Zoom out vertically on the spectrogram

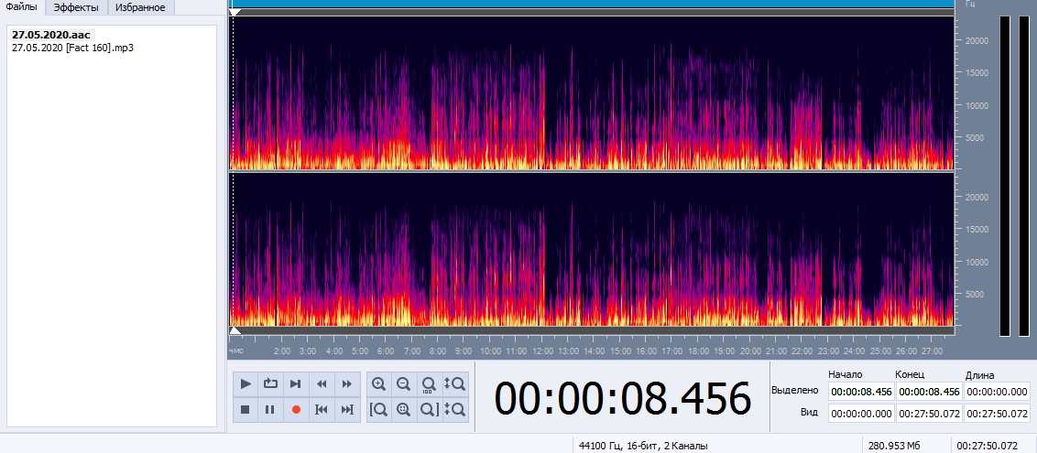click(455, 409)
